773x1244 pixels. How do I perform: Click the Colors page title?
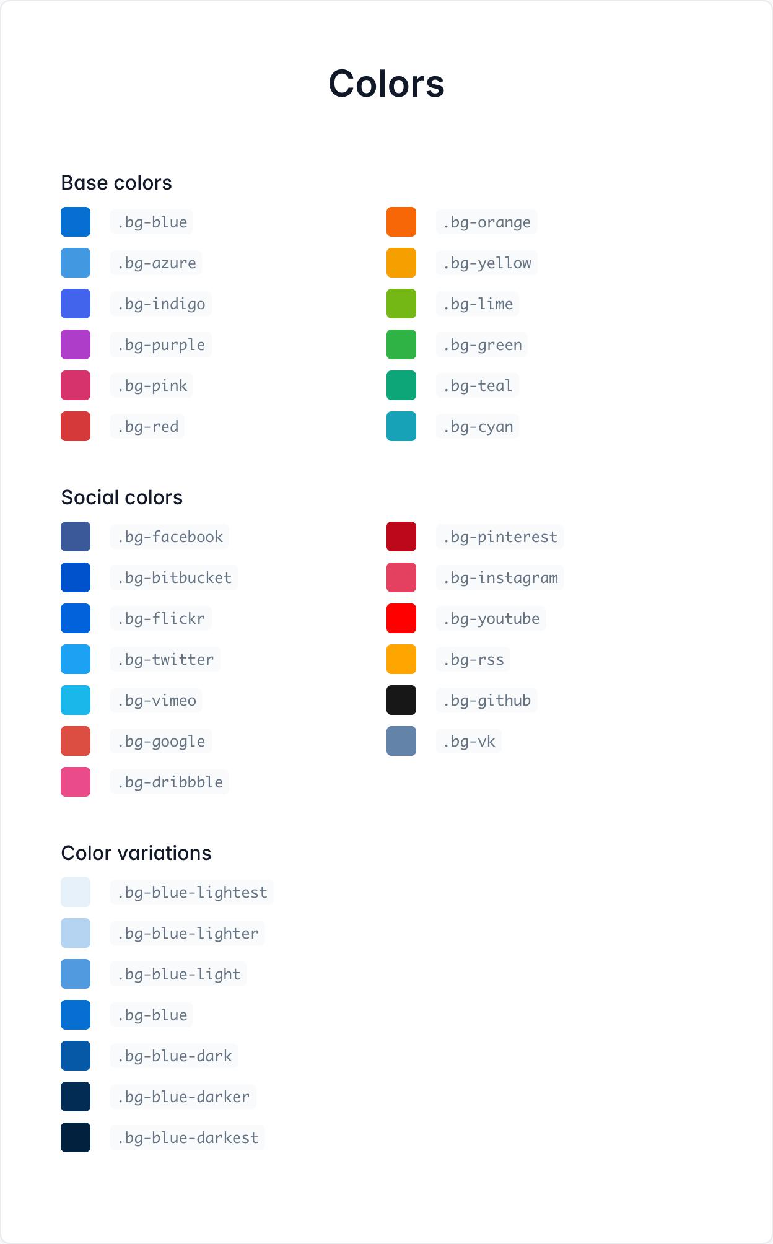[386, 83]
